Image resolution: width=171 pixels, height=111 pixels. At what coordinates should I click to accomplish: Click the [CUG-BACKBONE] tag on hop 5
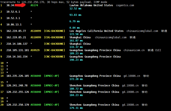tap(54, 31)
